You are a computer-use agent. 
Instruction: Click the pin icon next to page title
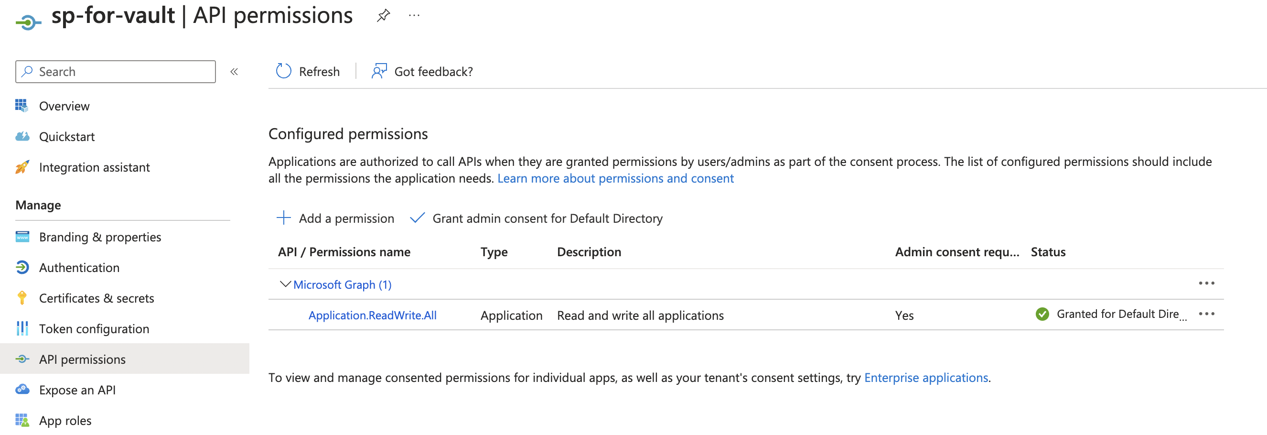pos(383,16)
